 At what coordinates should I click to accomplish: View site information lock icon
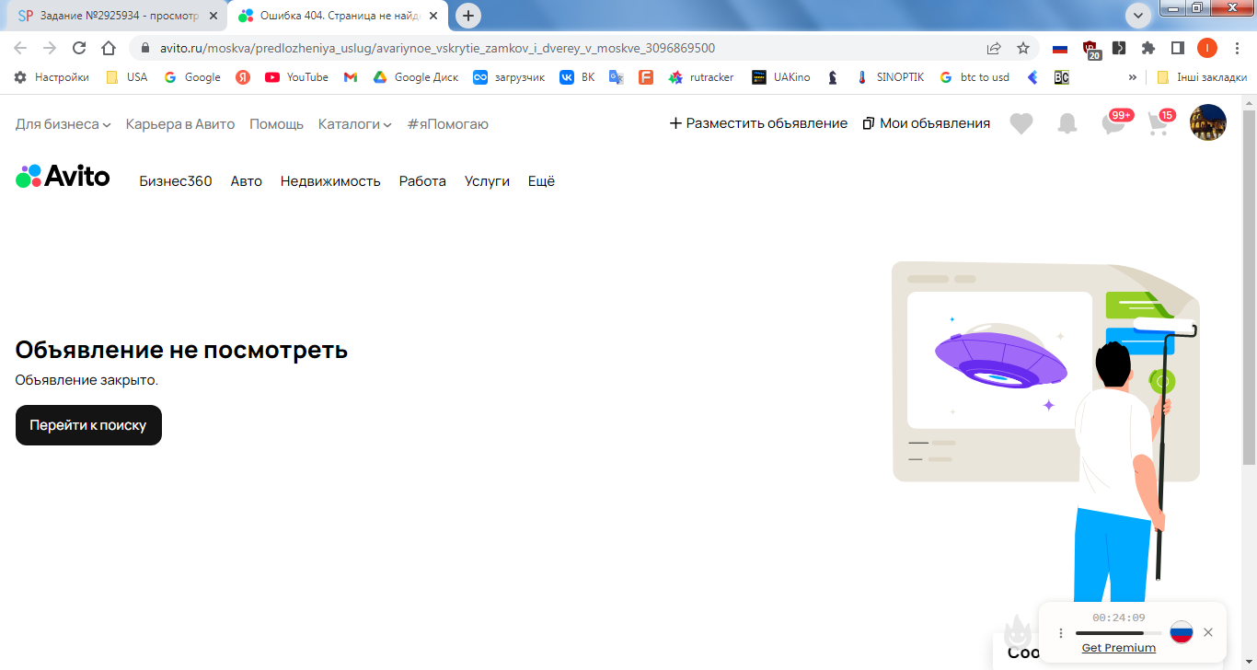tap(144, 48)
